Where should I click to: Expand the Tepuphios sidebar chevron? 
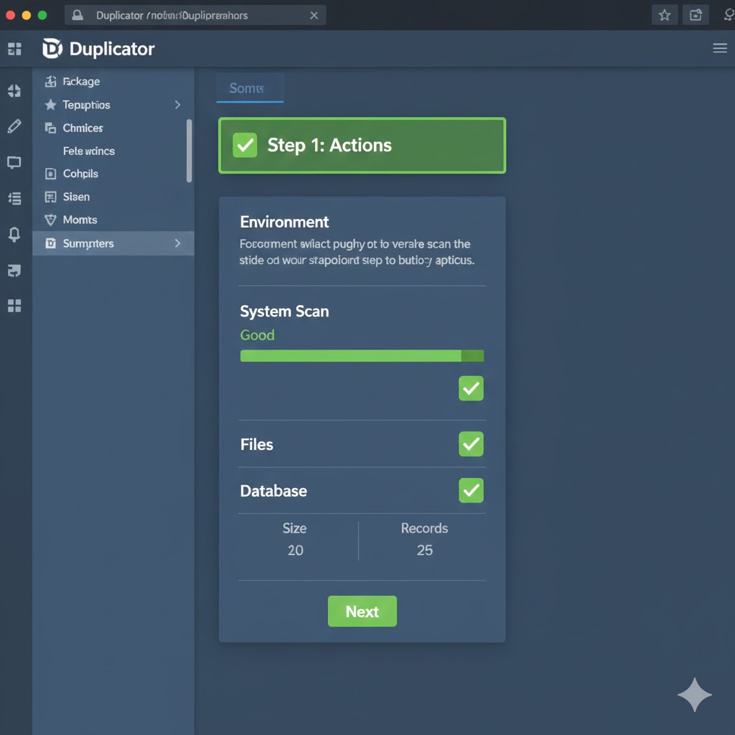(177, 105)
